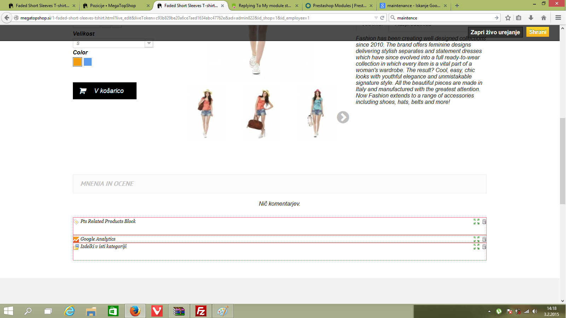Click battery power tray icon

coord(518,311)
